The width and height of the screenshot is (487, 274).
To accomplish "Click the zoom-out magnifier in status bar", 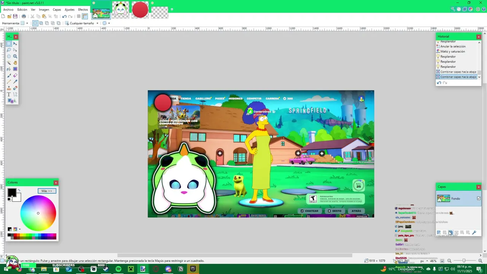I will tap(449, 261).
